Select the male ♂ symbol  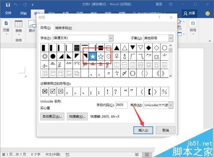click(125, 56)
